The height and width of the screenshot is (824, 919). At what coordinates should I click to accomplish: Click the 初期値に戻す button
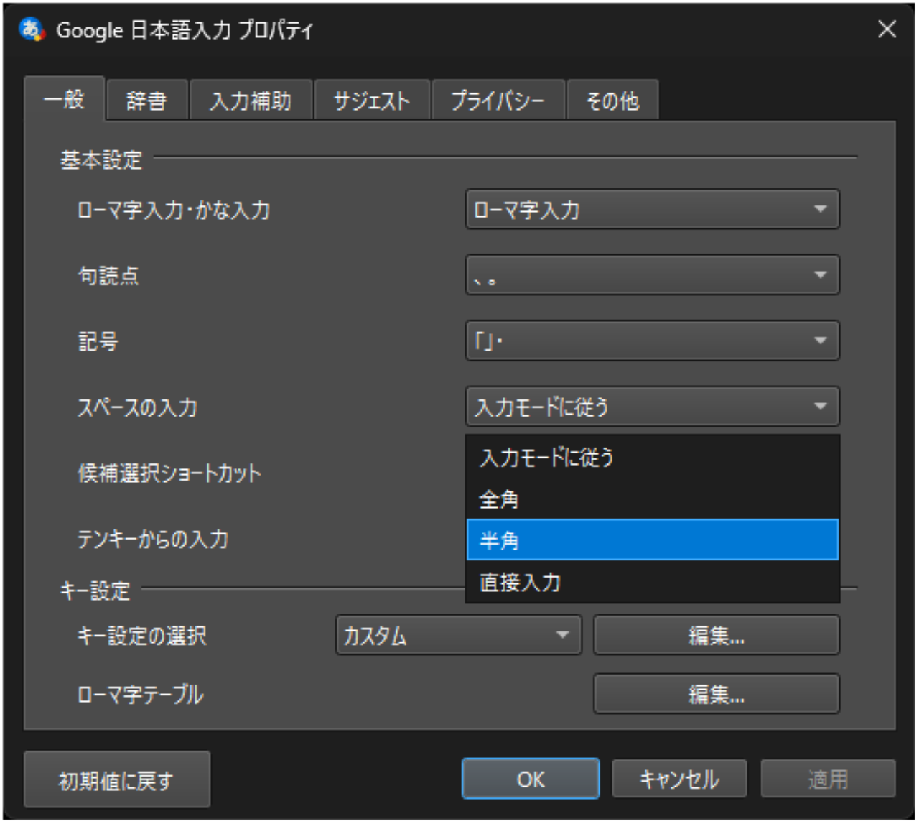click(x=116, y=779)
